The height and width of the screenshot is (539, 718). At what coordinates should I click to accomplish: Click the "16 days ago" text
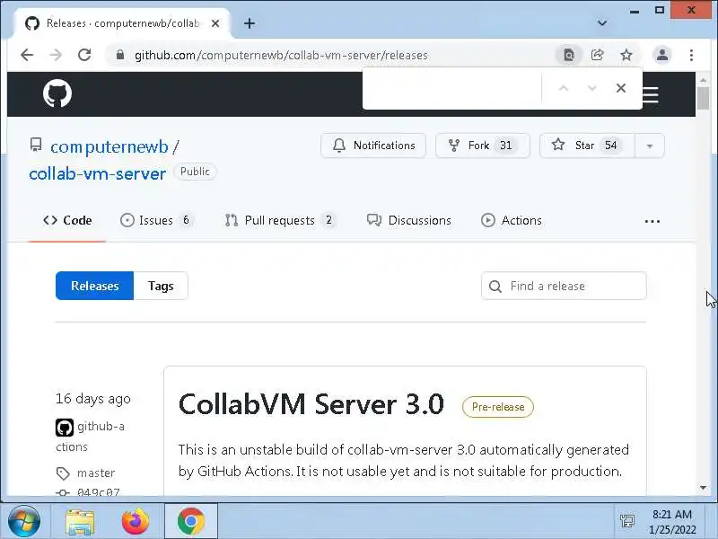pos(93,399)
